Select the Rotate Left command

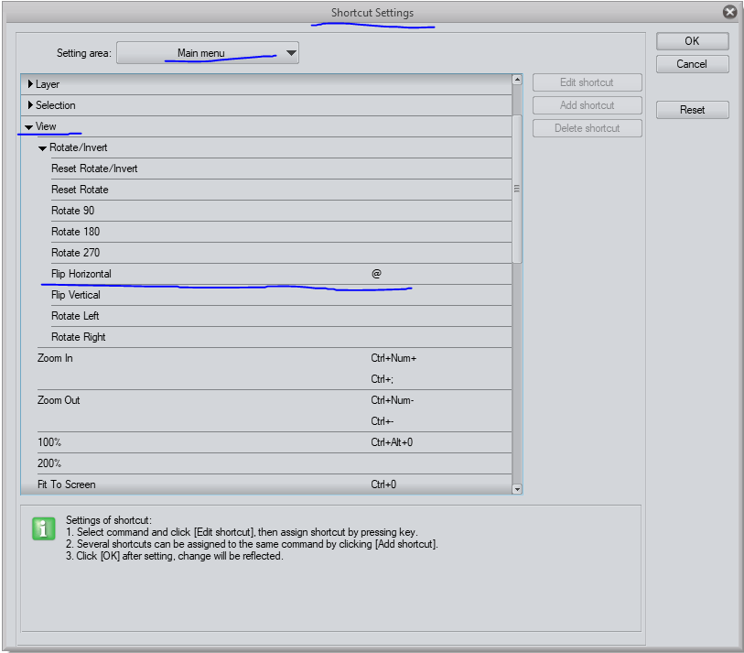point(75,316)
